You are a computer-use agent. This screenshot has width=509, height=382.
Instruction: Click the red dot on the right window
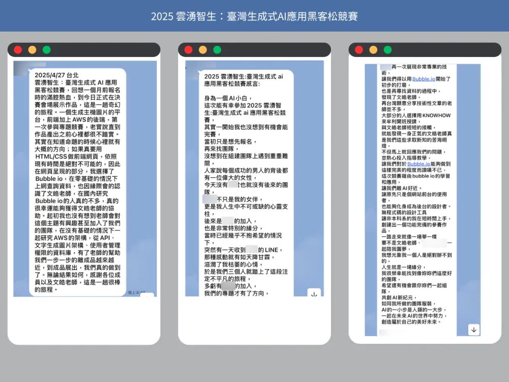(359, 50)
